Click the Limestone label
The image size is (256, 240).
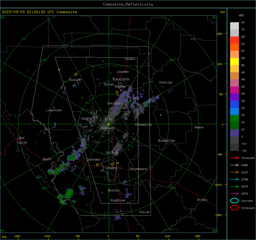54,110
